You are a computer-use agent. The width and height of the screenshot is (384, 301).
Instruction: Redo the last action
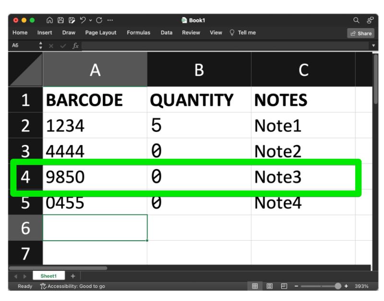pyautogui.click(x=98, y=20)
